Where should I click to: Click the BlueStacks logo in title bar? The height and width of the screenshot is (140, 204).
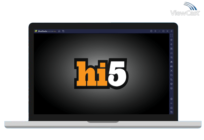[36, 31]
